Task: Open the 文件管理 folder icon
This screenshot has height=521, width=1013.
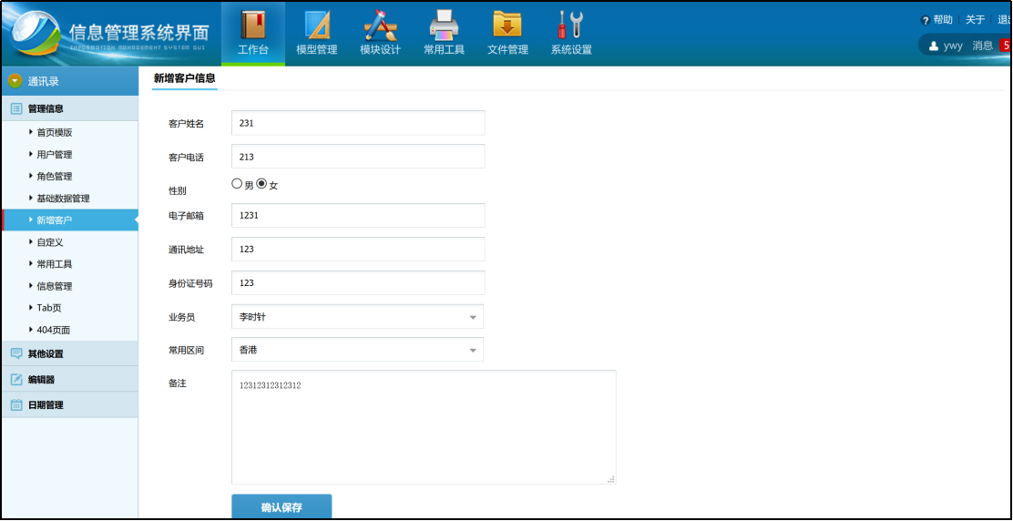Action: [507, 26]
